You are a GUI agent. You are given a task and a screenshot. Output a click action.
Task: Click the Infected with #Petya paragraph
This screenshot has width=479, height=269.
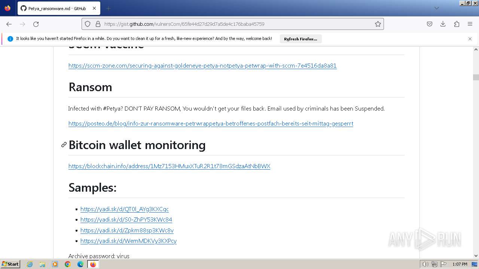[226, 109]
